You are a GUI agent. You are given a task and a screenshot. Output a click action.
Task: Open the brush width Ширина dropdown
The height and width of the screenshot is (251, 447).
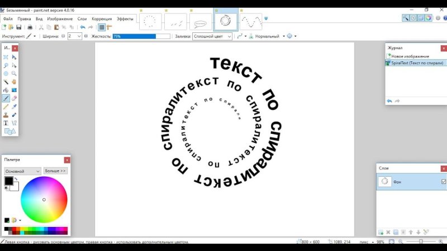coord(79,36)
